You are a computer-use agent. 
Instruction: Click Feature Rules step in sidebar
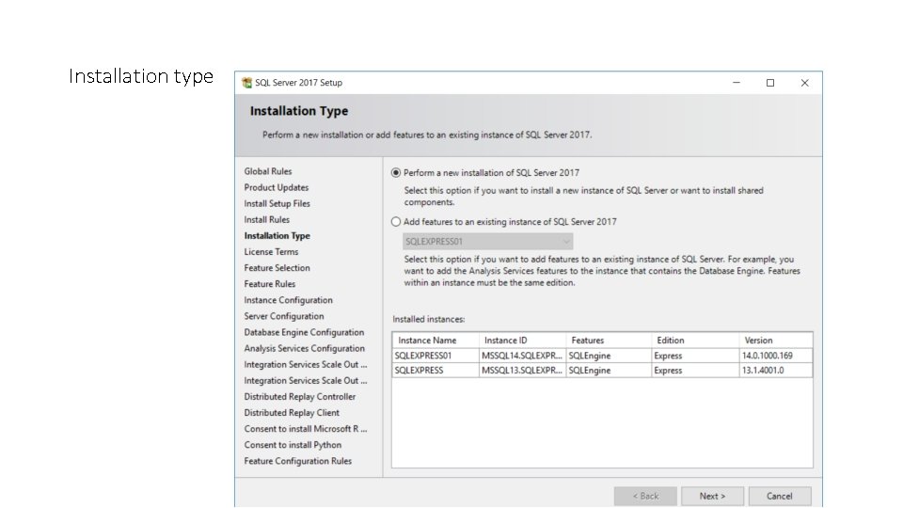[x=270, y=284]
